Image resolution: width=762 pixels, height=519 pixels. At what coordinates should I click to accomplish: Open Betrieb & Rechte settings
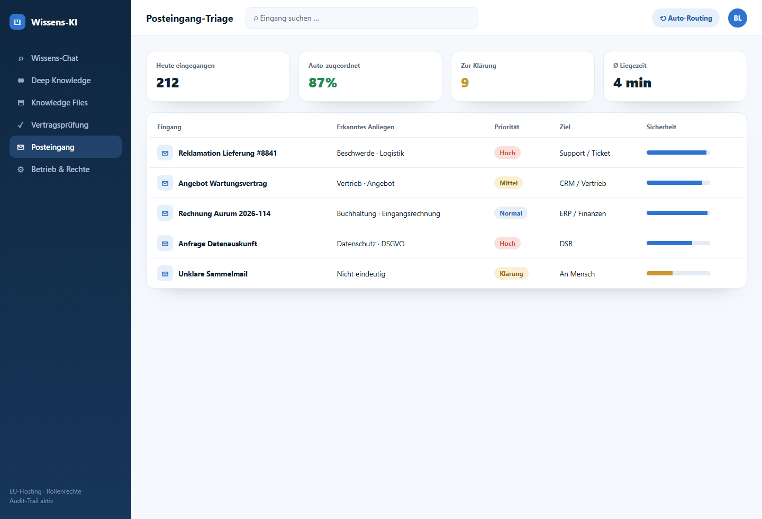tap(66, 169)
